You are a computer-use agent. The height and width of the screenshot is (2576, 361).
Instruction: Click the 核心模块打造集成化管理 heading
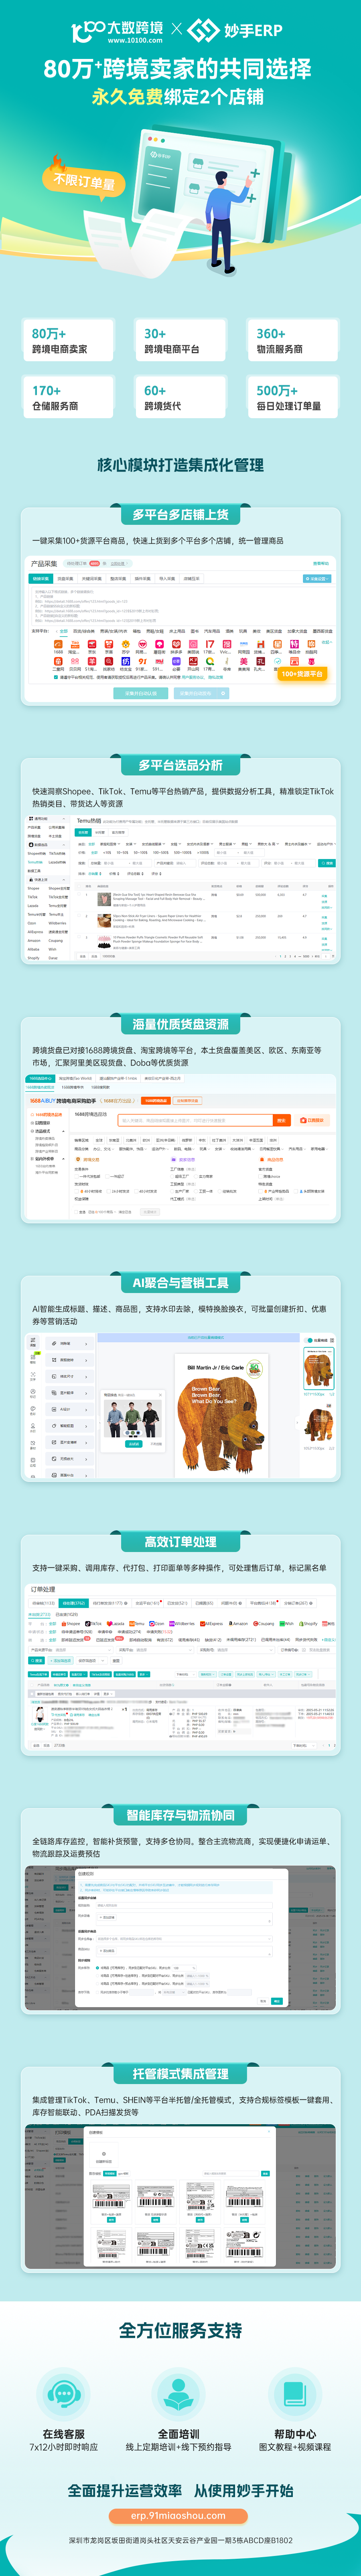pyautogui.click(x=180, y=465)
